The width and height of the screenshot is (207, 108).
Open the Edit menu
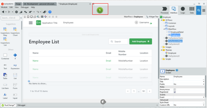pyautogui.click(x=11, y=7)
